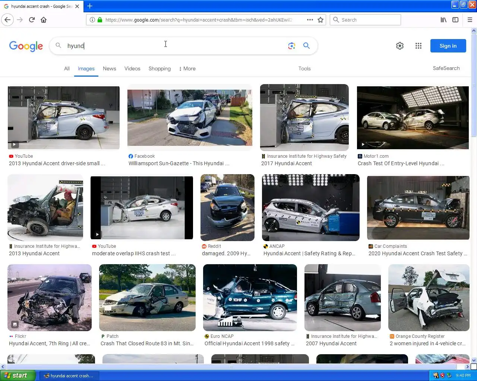Screen dimensions: 477x381
Task: Open the Videos tab
Action: [132, 68]
